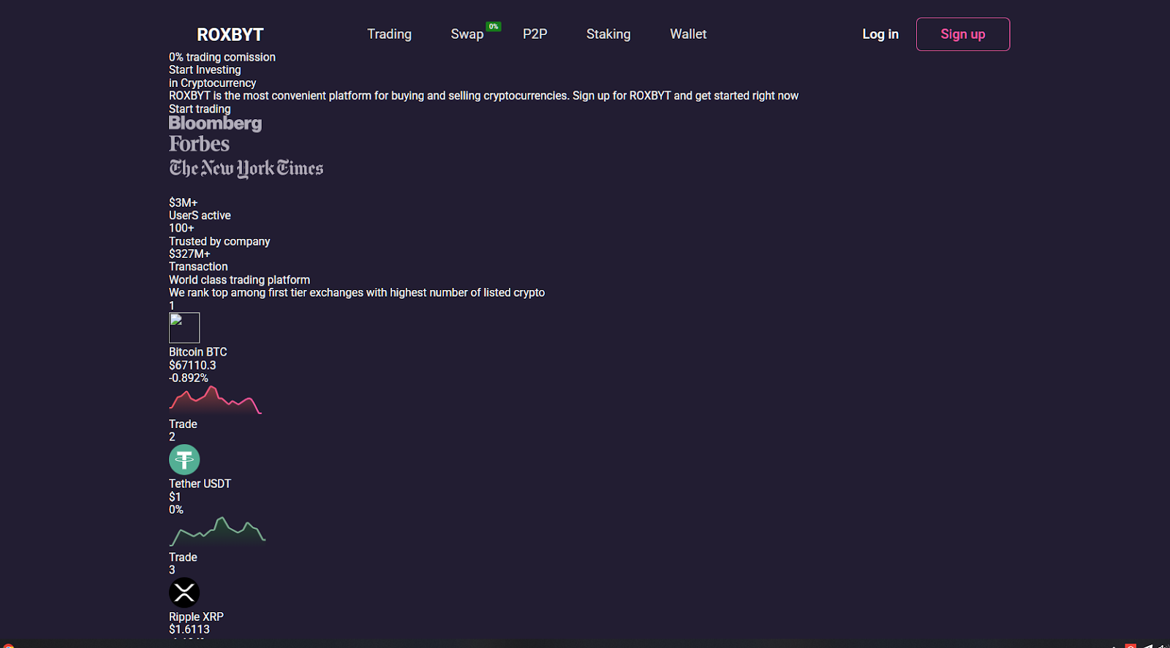The height and width of the screenshot is (648, 1170).
Task: Click the Trade link under Tether USDT
Action: point(183,557)
